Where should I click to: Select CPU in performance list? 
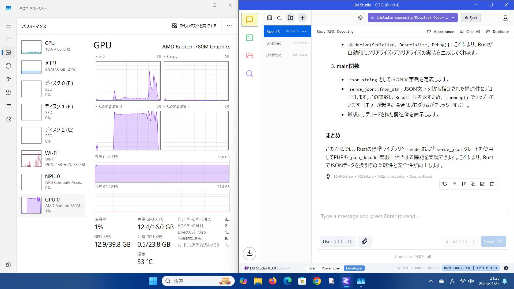coord(51,47)
